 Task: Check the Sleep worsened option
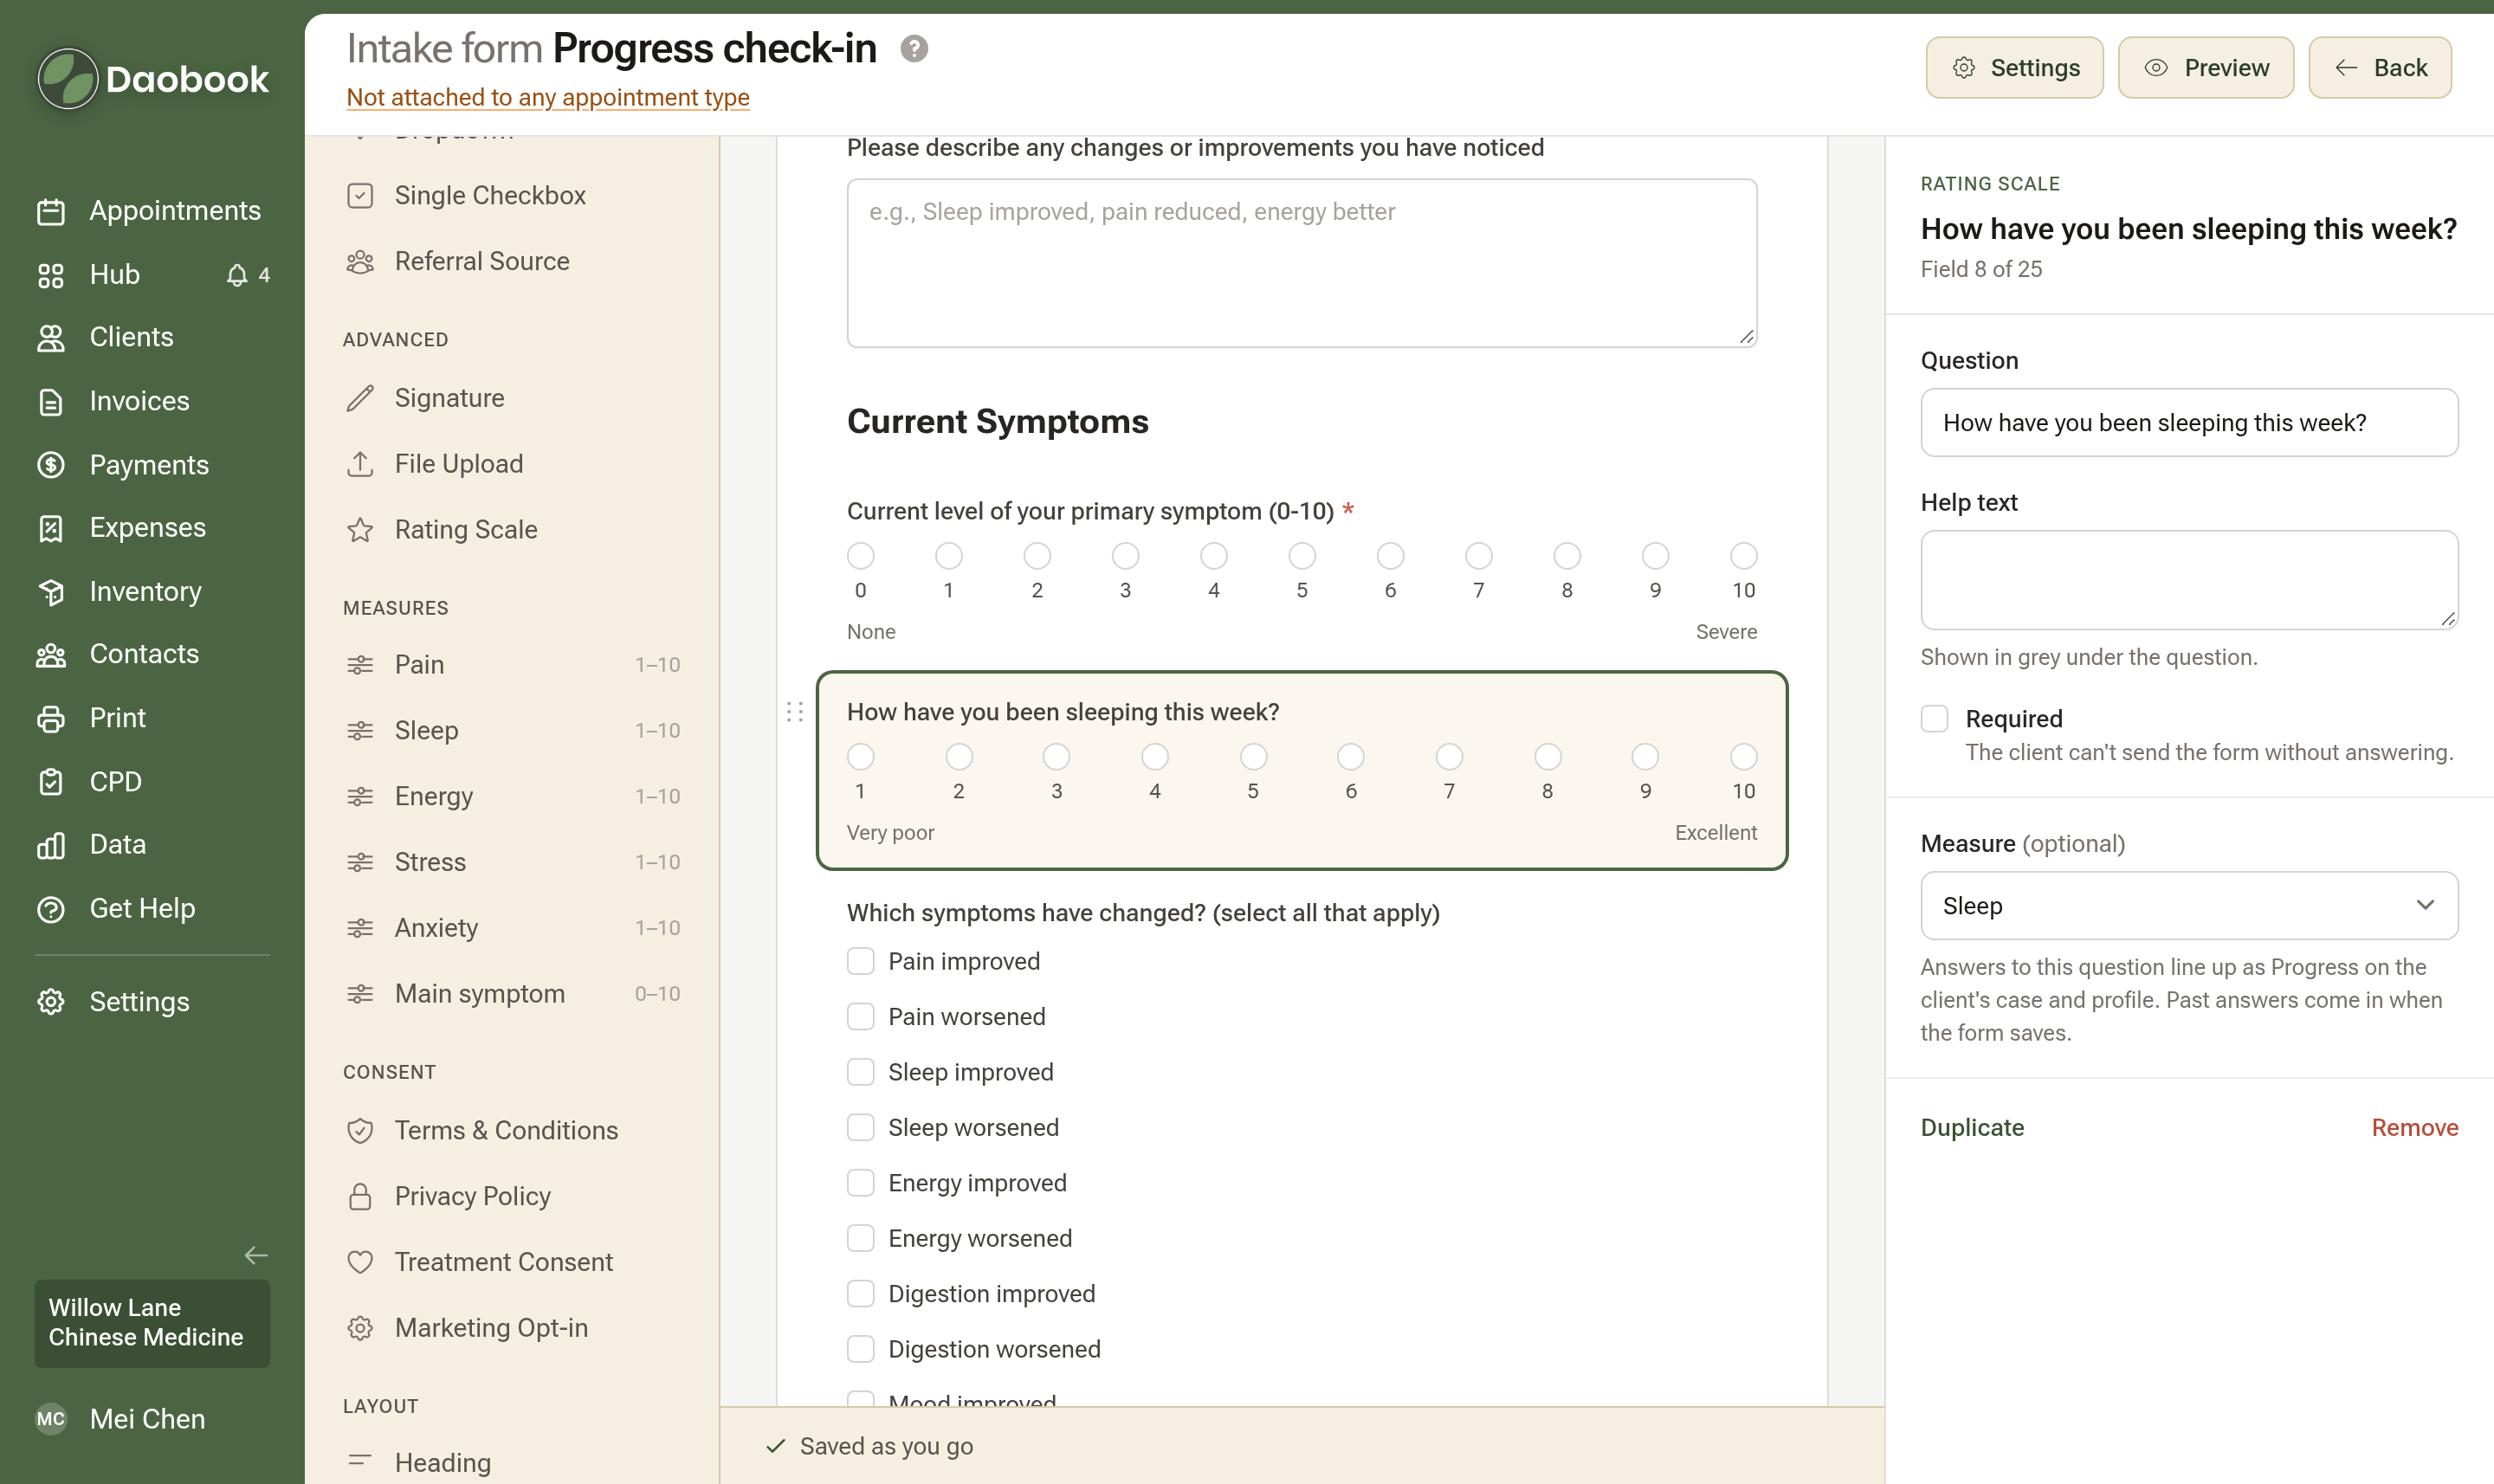(x=861, y=1128)
